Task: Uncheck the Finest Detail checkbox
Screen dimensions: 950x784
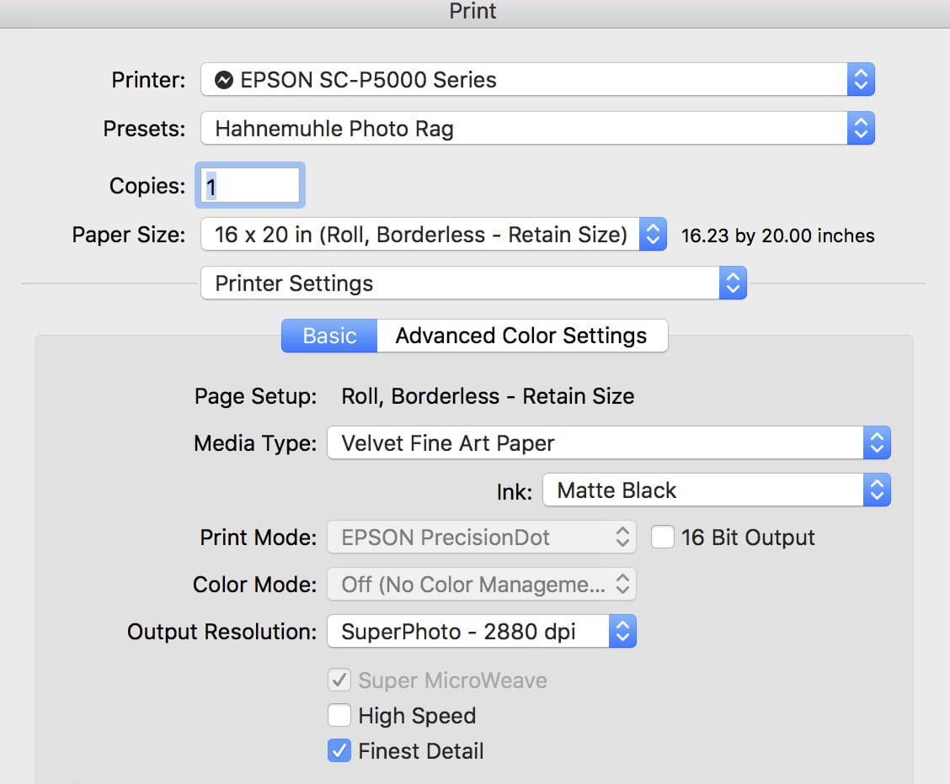Action: (339, 751)
